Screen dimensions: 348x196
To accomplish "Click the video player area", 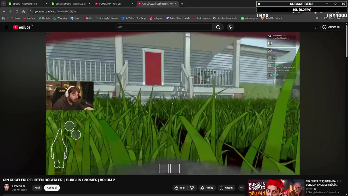I will tap(173, 103).
